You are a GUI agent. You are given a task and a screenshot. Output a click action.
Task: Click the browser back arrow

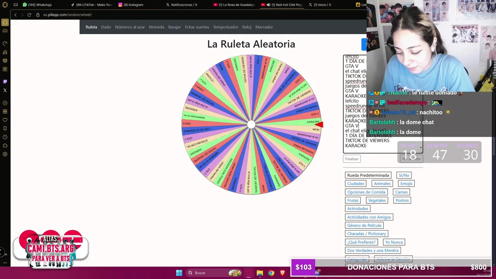click(x=15, y=15)
